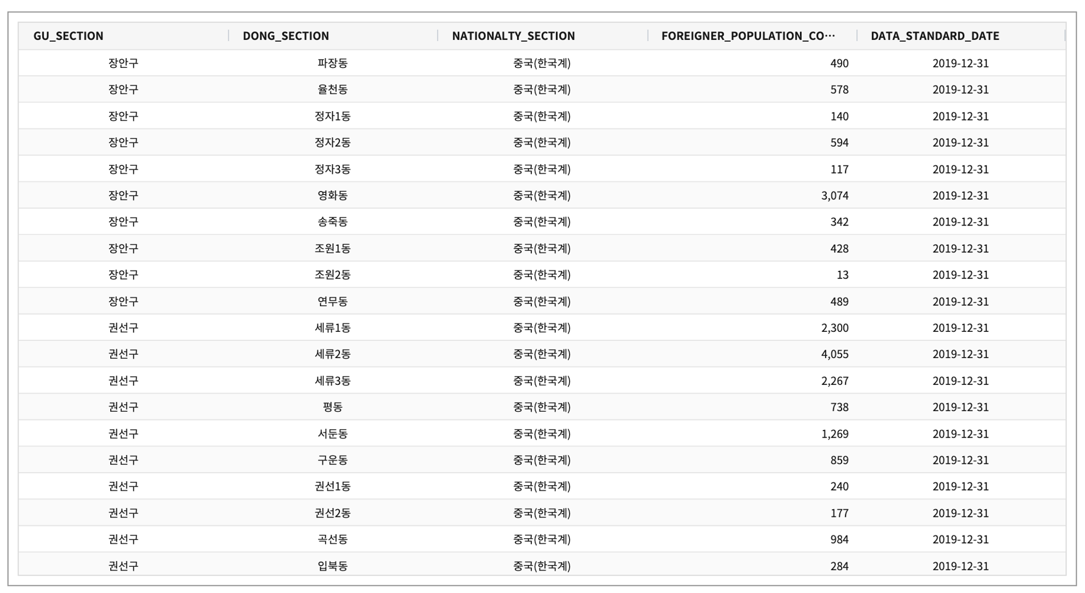
Task: Click the population value 1,269
Action: tap(835, 434)
